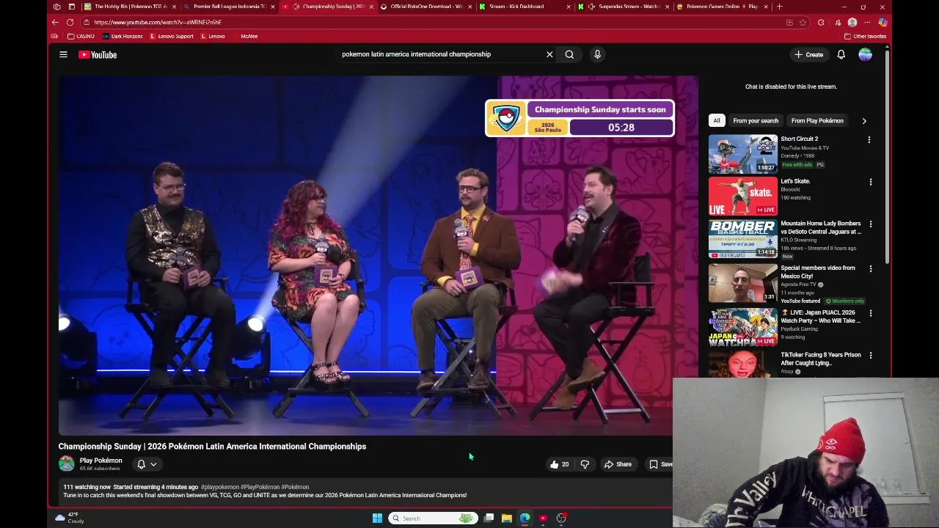Open options for TikToker Facing 8 Years
The height and width of the screenshot is (528, 939).
[871, 356]
